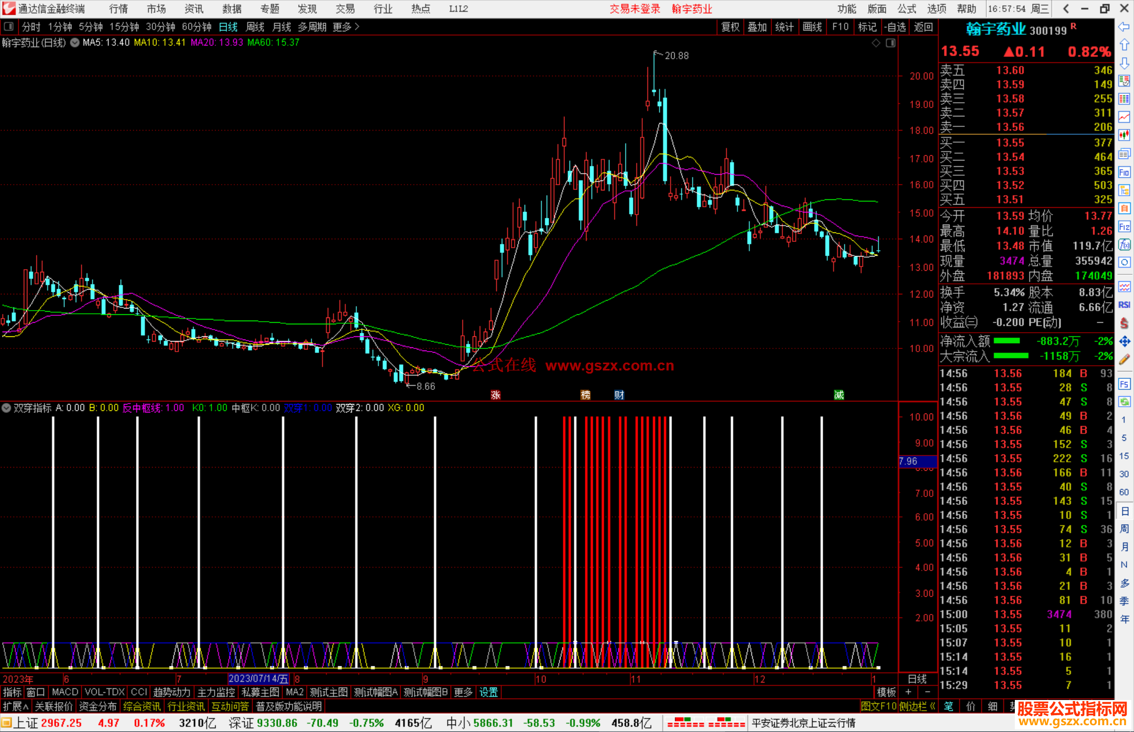Select 周线 weekly period

pyautogui.click(x=255, y=27)
